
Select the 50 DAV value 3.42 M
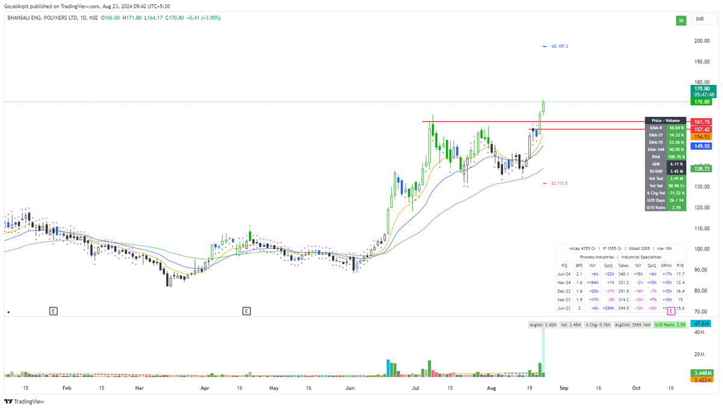click(x=677, y=171)
